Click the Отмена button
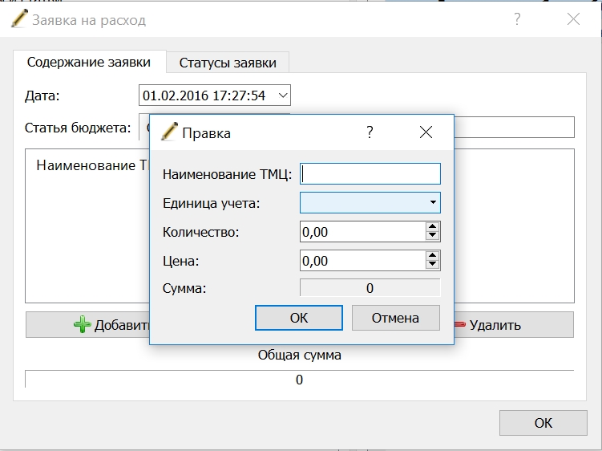This screenshot has width=602, height=451. [395, 318]
